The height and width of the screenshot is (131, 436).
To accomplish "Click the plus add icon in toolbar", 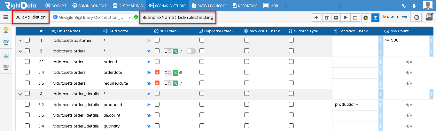I will tap(316, 18).
